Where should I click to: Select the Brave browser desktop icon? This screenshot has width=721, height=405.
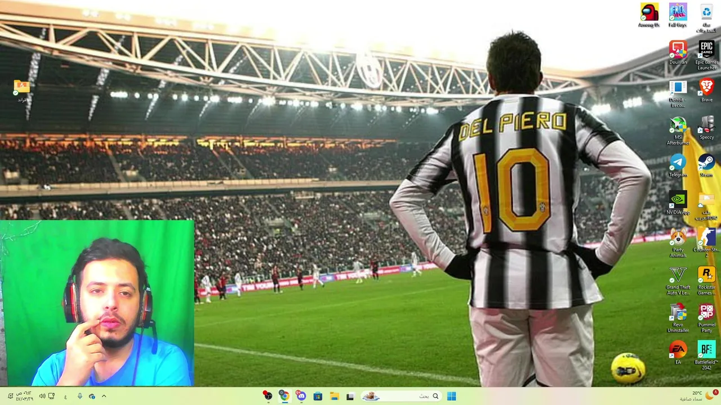pyautogui.click(x=706, y=91)
